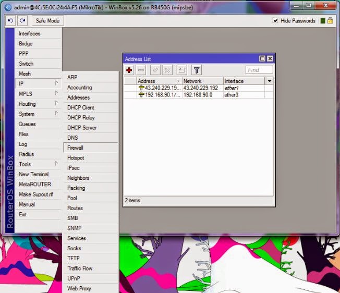This screenshot has width=340, height=293.
Task: Open the Mesh menu
Action: click(x=38, y=74)
